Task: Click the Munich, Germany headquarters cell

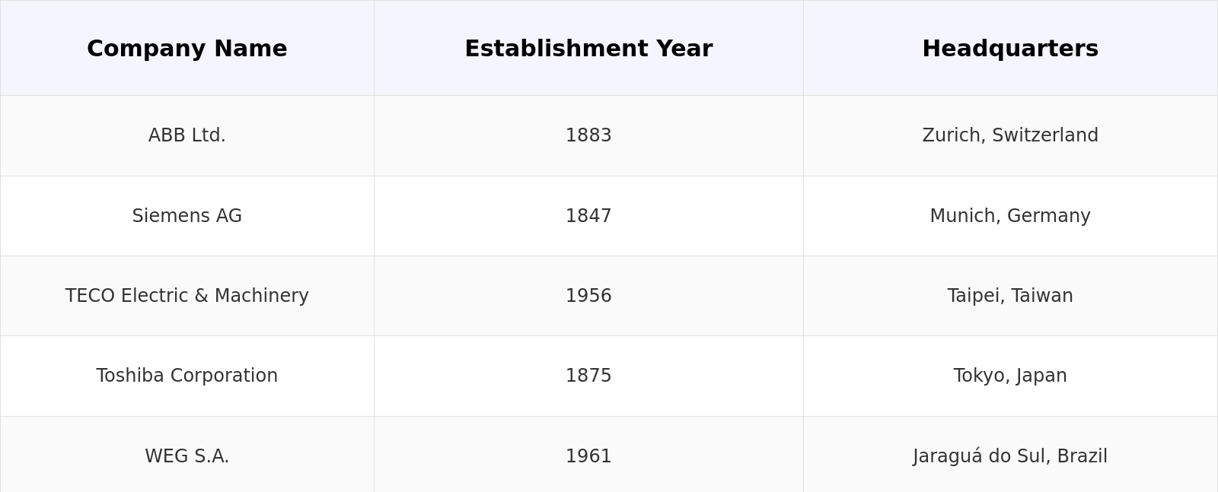Action: click(x=1010, y=216)
